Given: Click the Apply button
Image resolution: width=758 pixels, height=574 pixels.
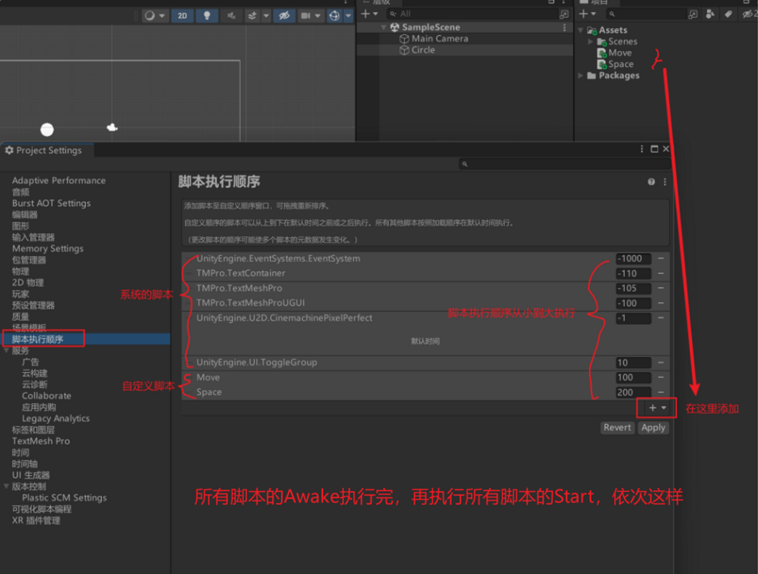Looking at the screenshot, I should click(x=653, y=428).
